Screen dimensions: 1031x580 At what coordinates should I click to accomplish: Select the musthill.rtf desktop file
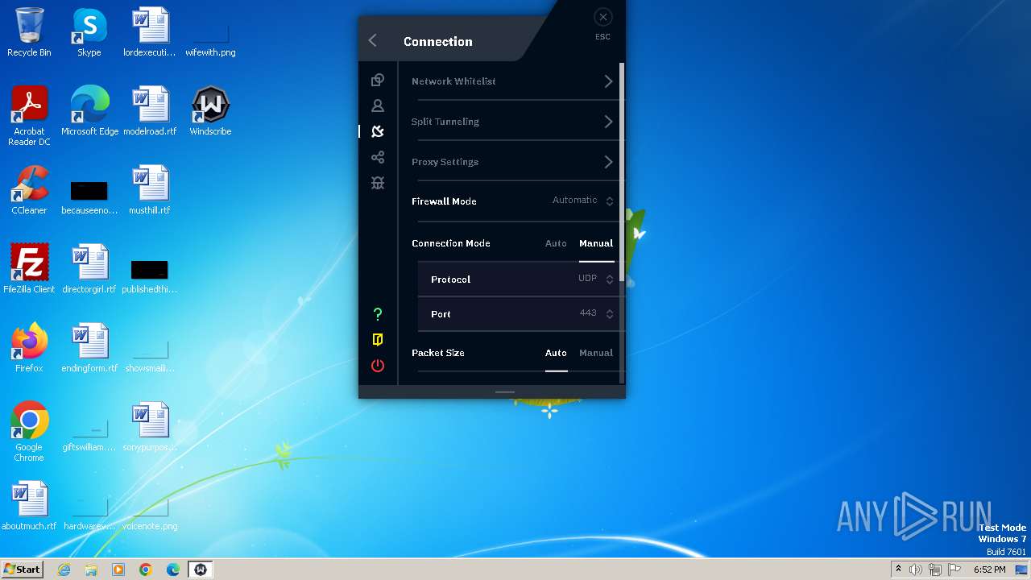tap(150, 190)
